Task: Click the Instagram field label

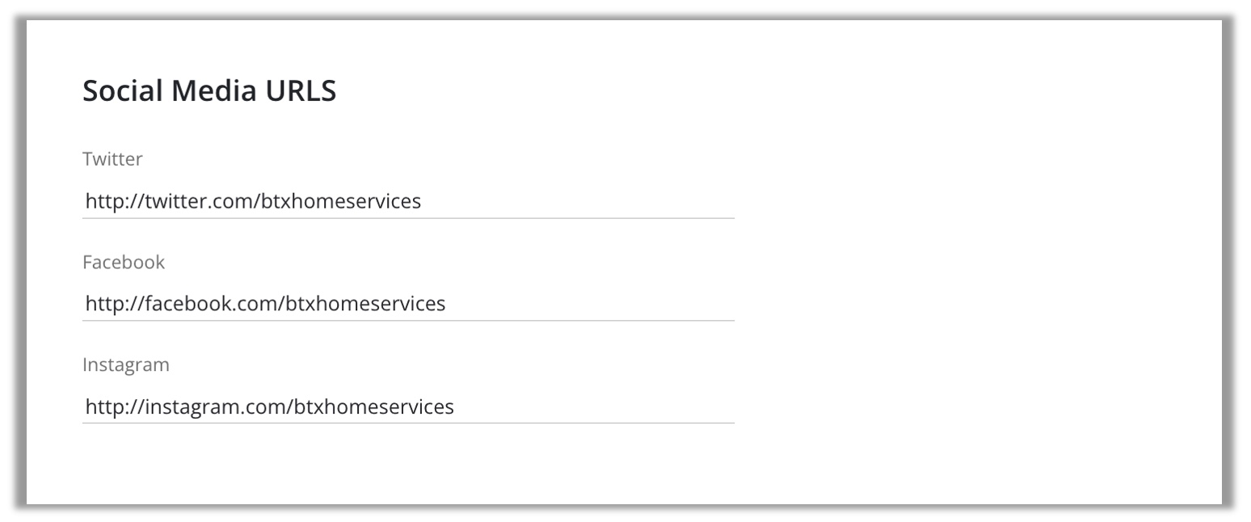Action: [x=126, y=364]
